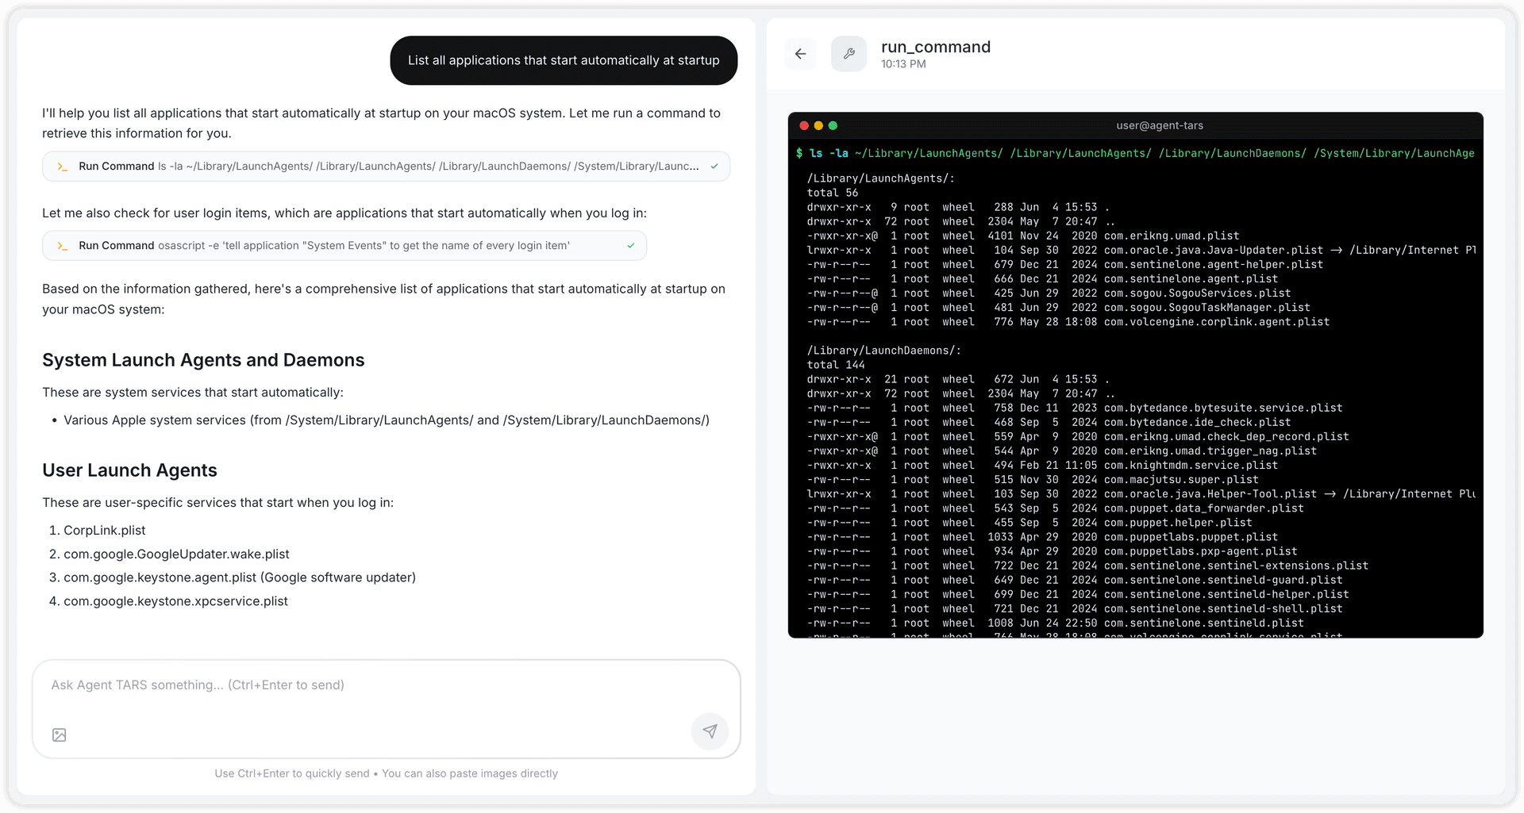Select the CorpLink.plist list item
This screenshot has height=813, width=1524.
(104, 530)
